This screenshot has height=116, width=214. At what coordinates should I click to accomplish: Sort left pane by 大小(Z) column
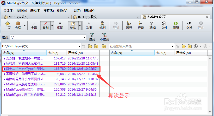tap(56, 53)
